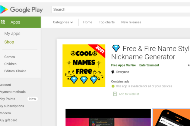Click the New badge next to Play Points
The image size is (190, 126).
click(x=33, y=99)
